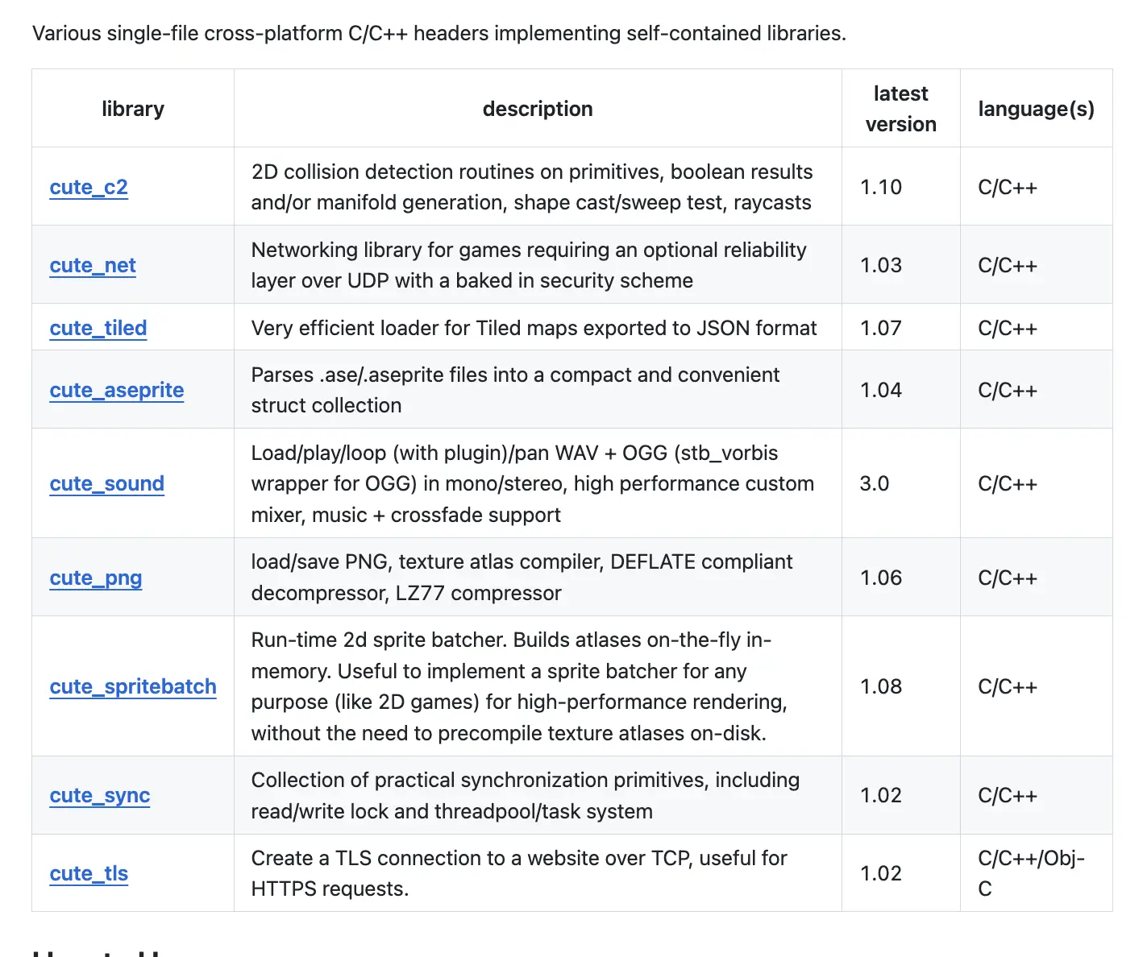Click the synchronization primitives description

(526, 795)
